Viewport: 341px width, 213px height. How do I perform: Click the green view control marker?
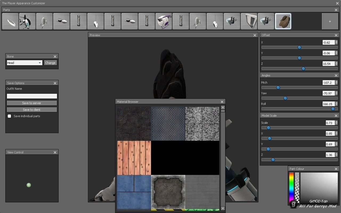29,185
